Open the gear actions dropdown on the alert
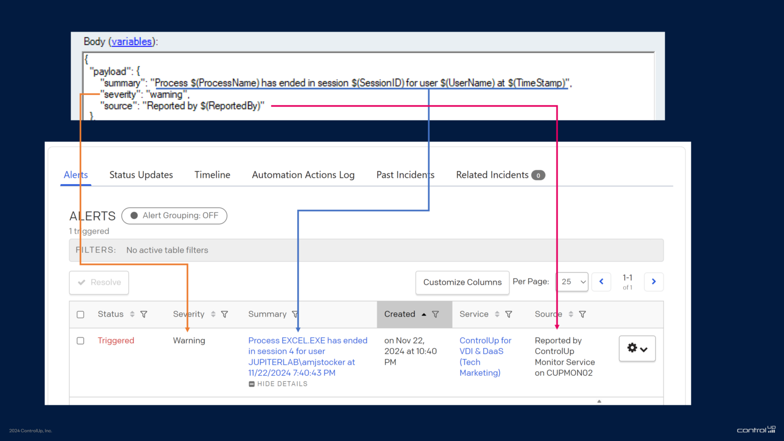 (637, 348)
